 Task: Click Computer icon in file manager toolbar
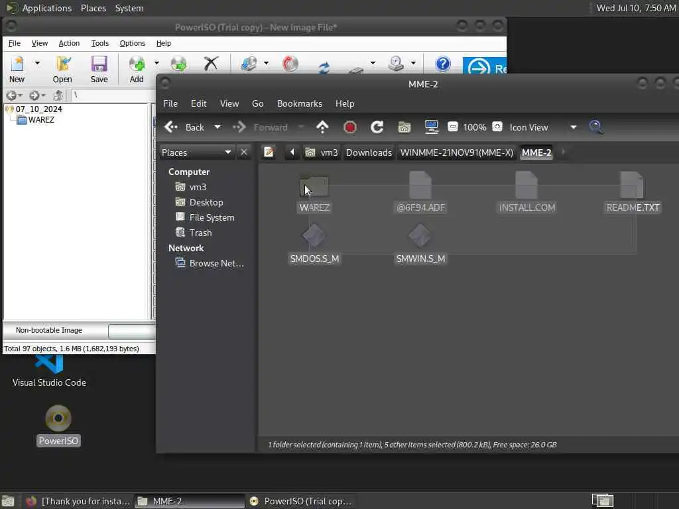pos(432,127)
